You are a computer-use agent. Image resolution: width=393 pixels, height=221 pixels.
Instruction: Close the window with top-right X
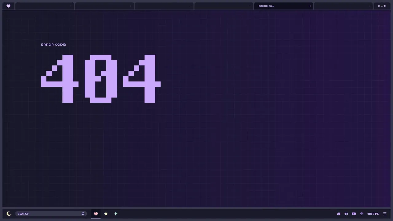pyautogui.click(x=385, y=6)
